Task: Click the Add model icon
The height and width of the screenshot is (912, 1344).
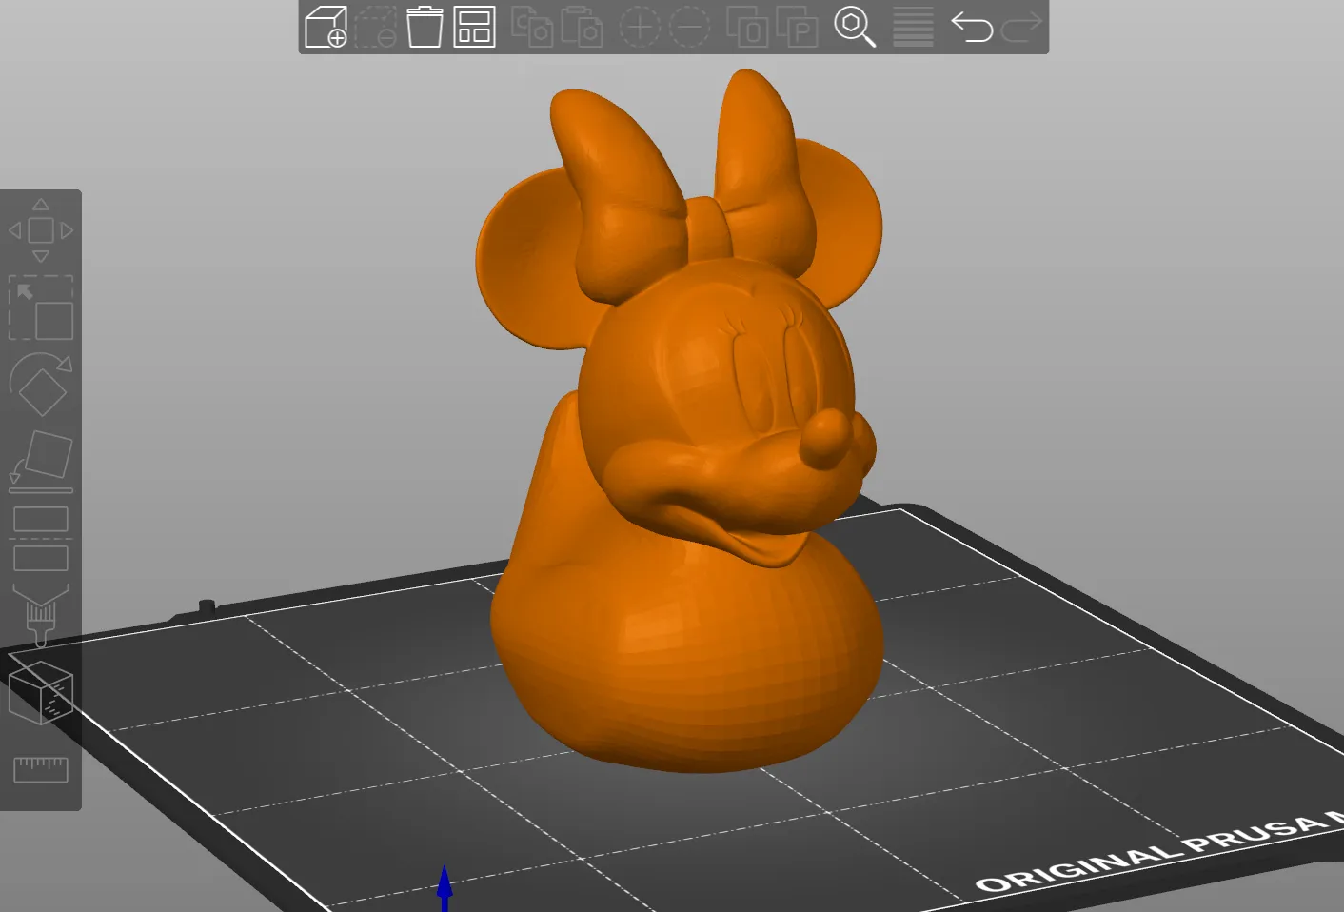Action: pos(326,27)
